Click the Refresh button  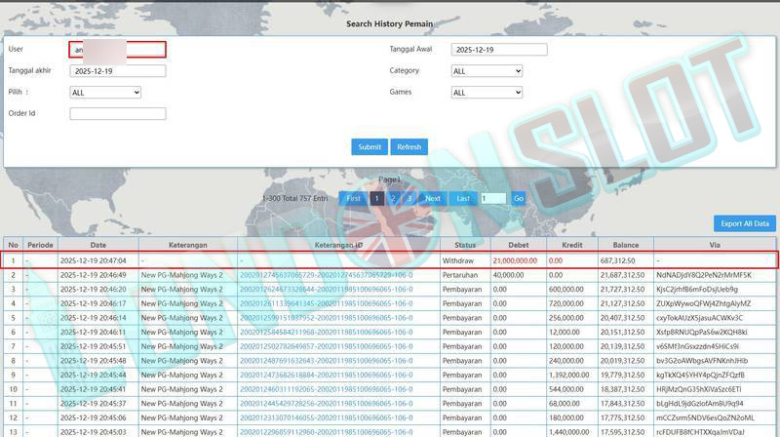tap(409, 147)
